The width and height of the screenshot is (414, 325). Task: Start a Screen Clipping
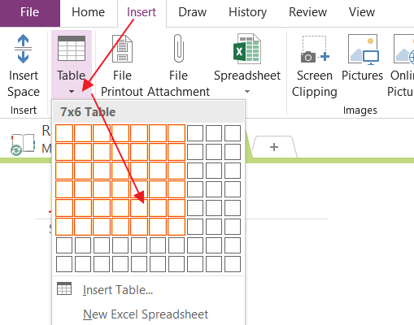315,66
